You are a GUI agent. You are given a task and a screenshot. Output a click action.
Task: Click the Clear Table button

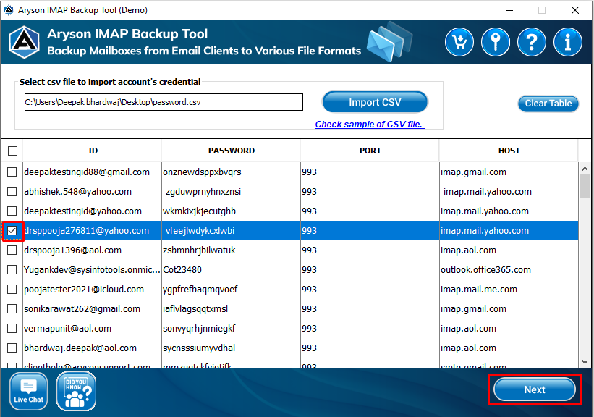pyautogui.click(x=548, y=104)
